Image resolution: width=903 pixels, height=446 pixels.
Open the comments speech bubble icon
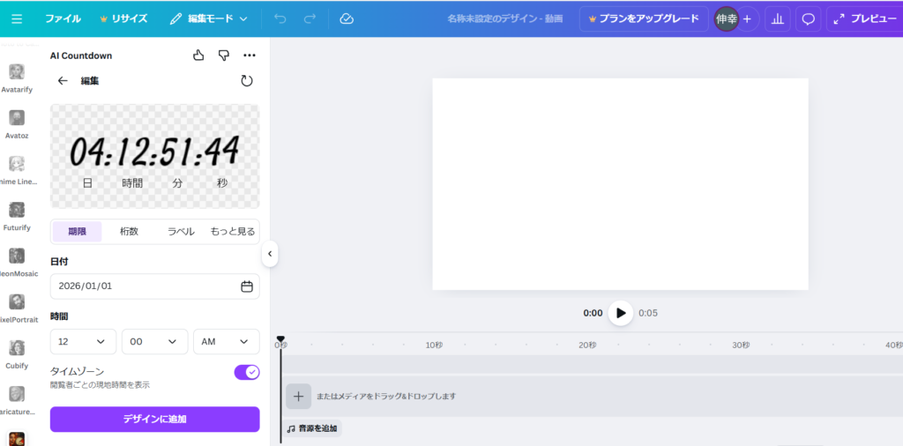(x=807, y=19)
